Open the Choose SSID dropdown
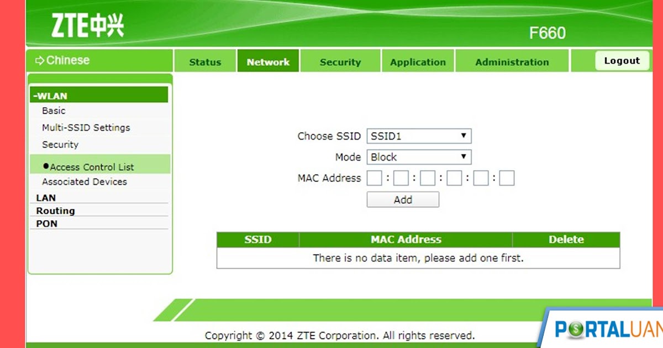The height and width of the screenshot is (348, 663). coord(419,136)
